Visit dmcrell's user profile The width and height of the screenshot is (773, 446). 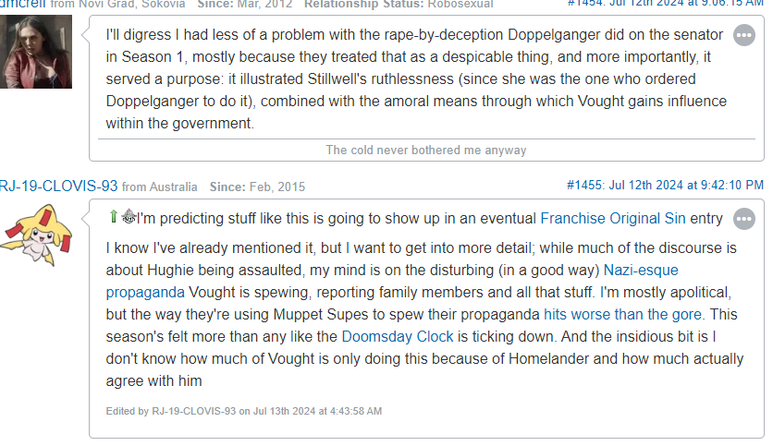[23, 4]
